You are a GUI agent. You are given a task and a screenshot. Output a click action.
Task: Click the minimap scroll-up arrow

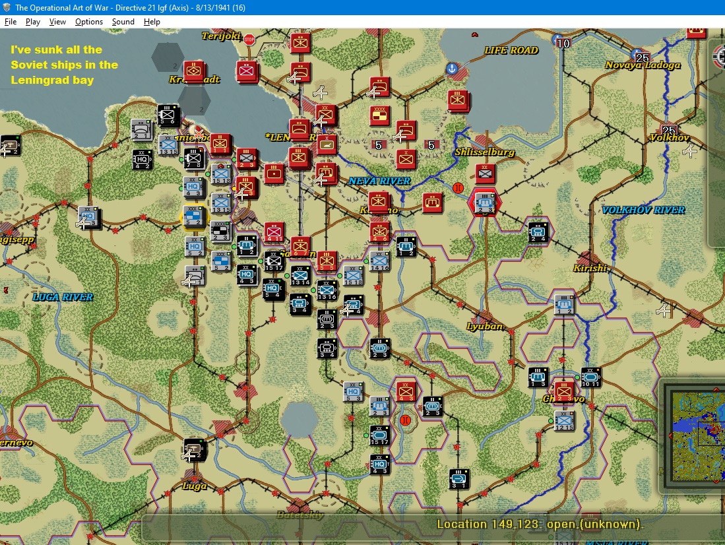tap(716, 389)
